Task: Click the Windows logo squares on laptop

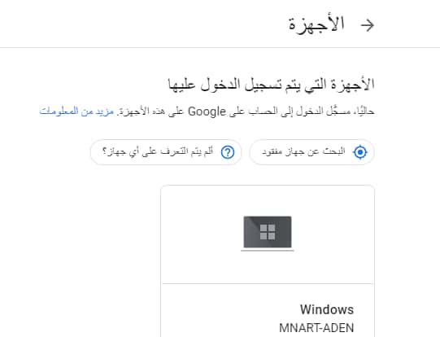Action: tap(268, 232)
